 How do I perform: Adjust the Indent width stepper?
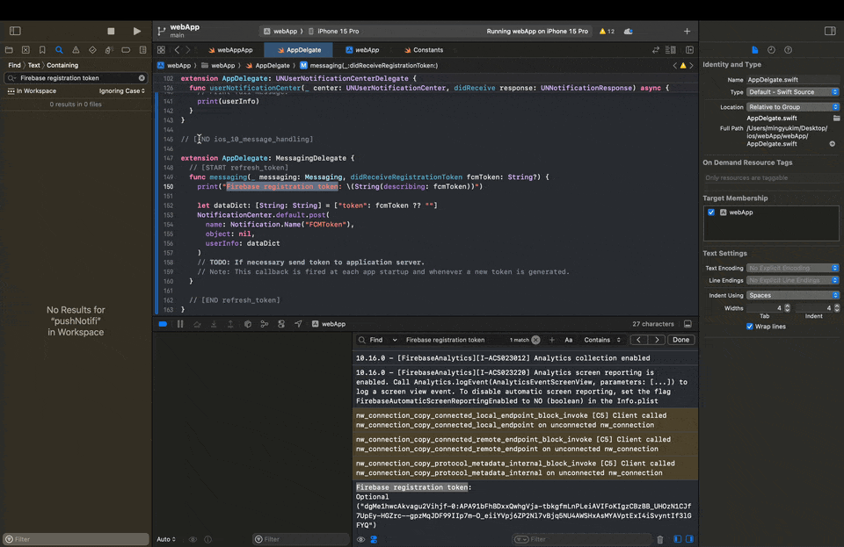click(x=836, y=308)
